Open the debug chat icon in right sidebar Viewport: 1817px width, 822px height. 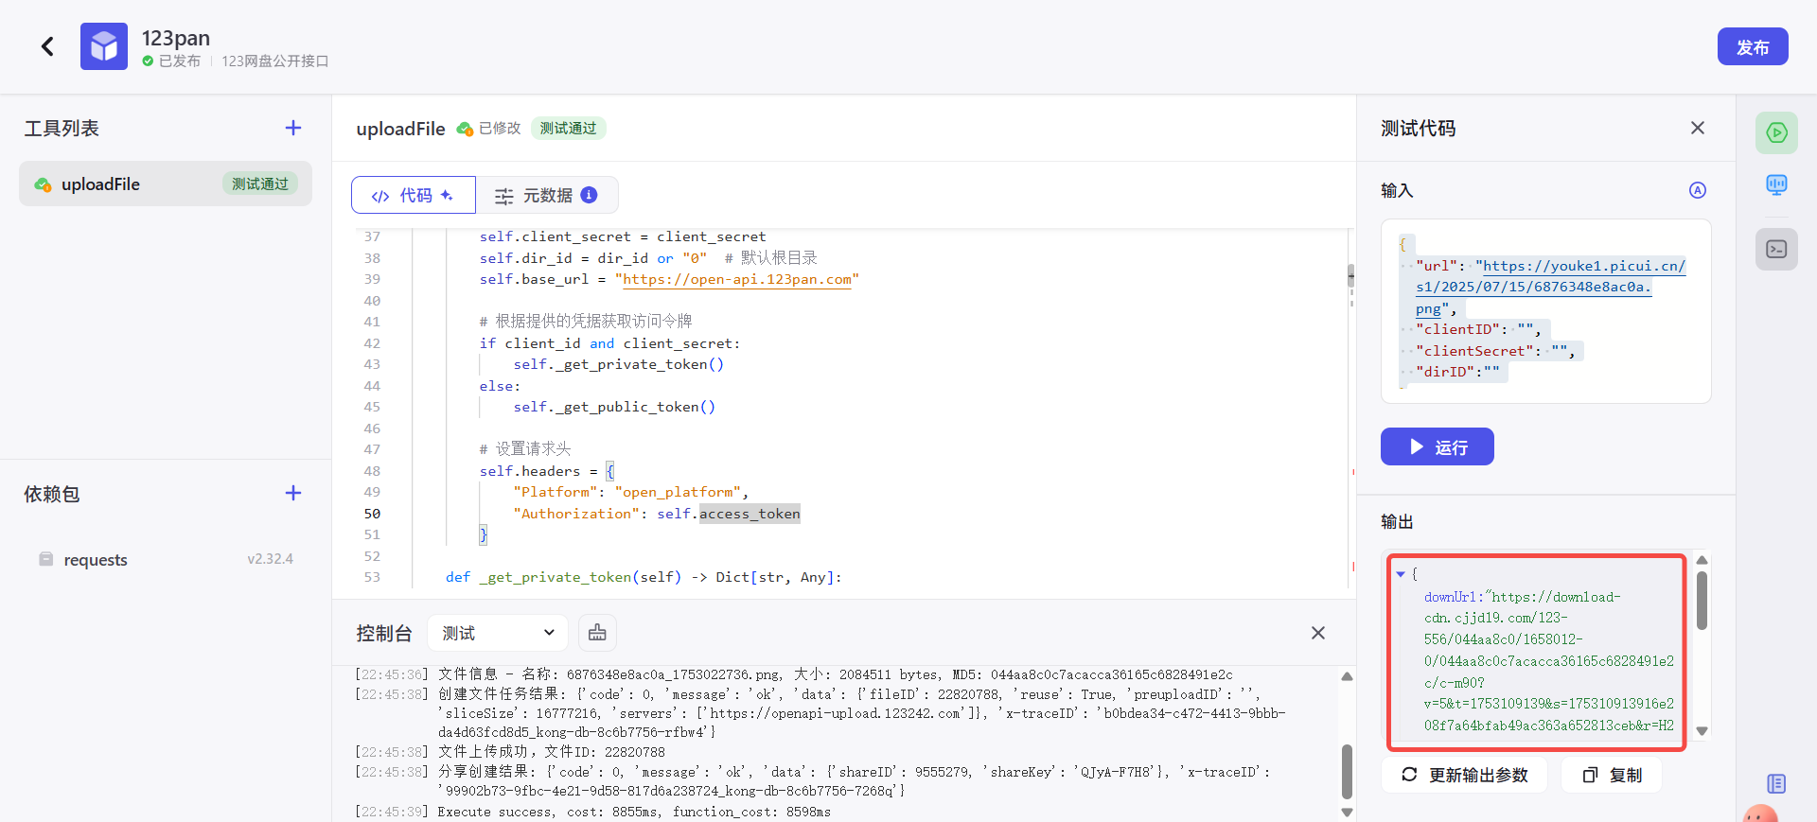pos(1777,184)
